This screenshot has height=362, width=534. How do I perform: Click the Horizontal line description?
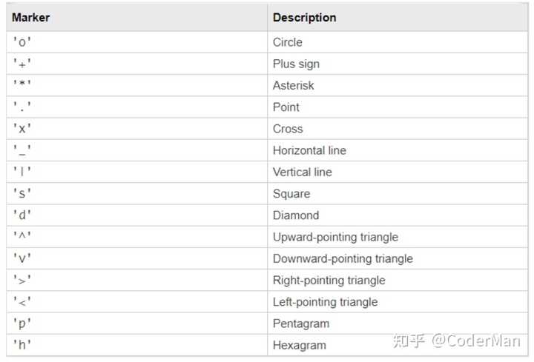(309, 150)
